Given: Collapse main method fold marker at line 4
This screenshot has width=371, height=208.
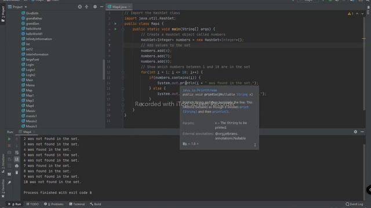Looking at the screenshot, I should pyautogui.click(x=123, y=29).
